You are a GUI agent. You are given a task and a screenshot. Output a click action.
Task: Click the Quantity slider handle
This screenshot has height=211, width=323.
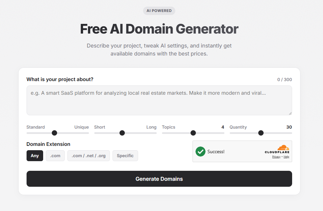tap(261, 133)
